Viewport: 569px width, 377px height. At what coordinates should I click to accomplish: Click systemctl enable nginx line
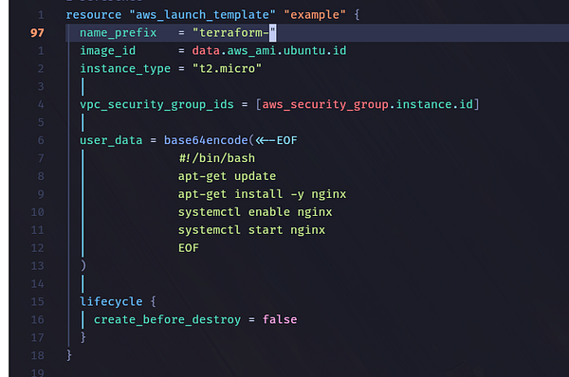click(x=255, y=212)
